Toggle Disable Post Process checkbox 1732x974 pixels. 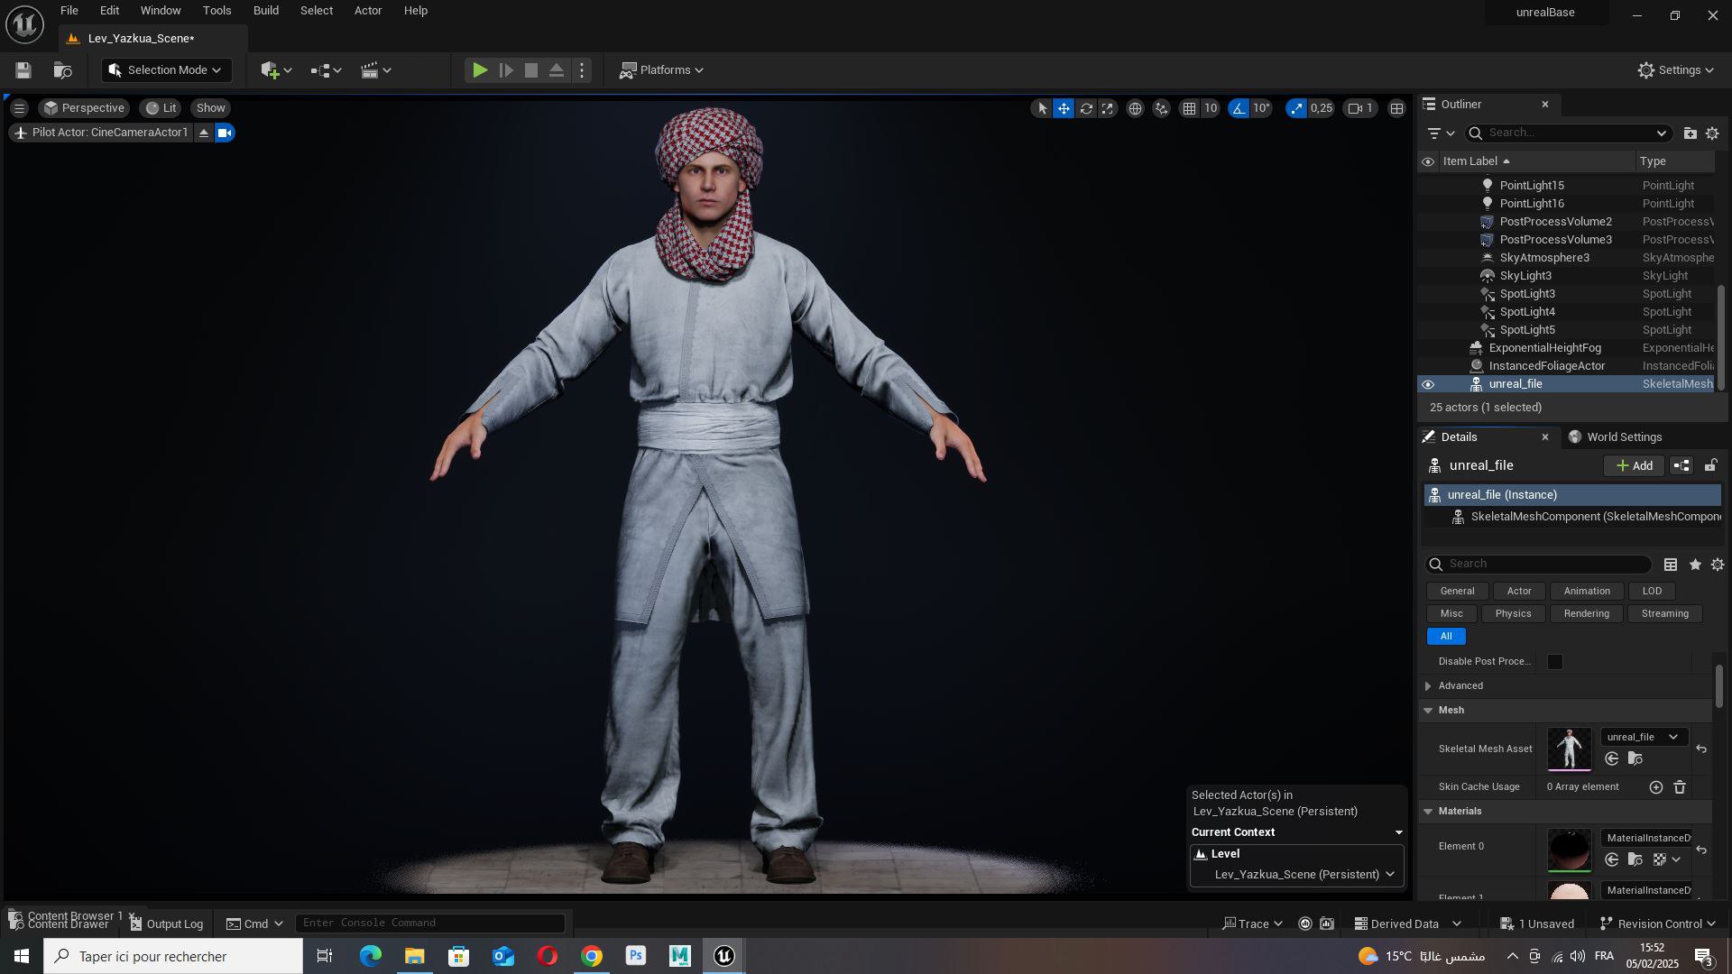(x=1555, y=663)
